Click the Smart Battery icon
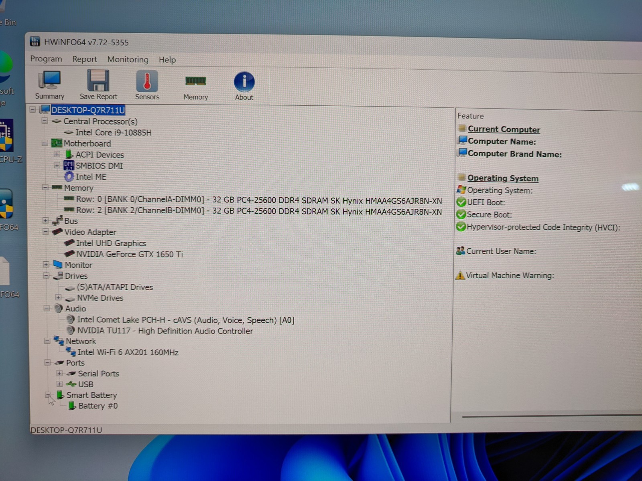 pos(60,394)
